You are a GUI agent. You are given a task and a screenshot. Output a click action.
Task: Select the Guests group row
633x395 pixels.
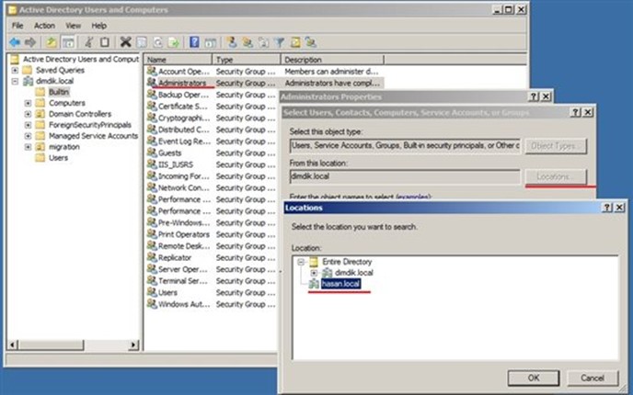click(x=212, y=153)
